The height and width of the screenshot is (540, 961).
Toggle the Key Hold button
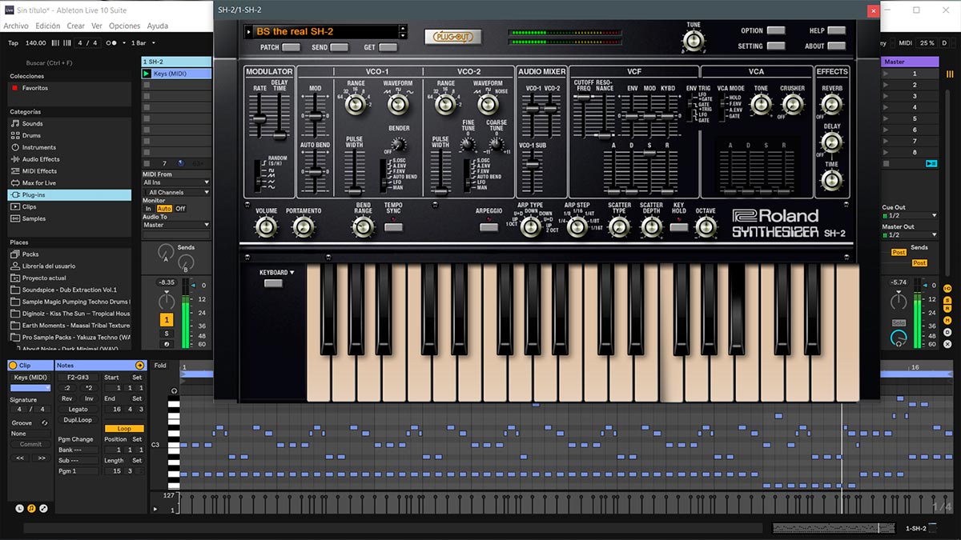pos(679,227)
